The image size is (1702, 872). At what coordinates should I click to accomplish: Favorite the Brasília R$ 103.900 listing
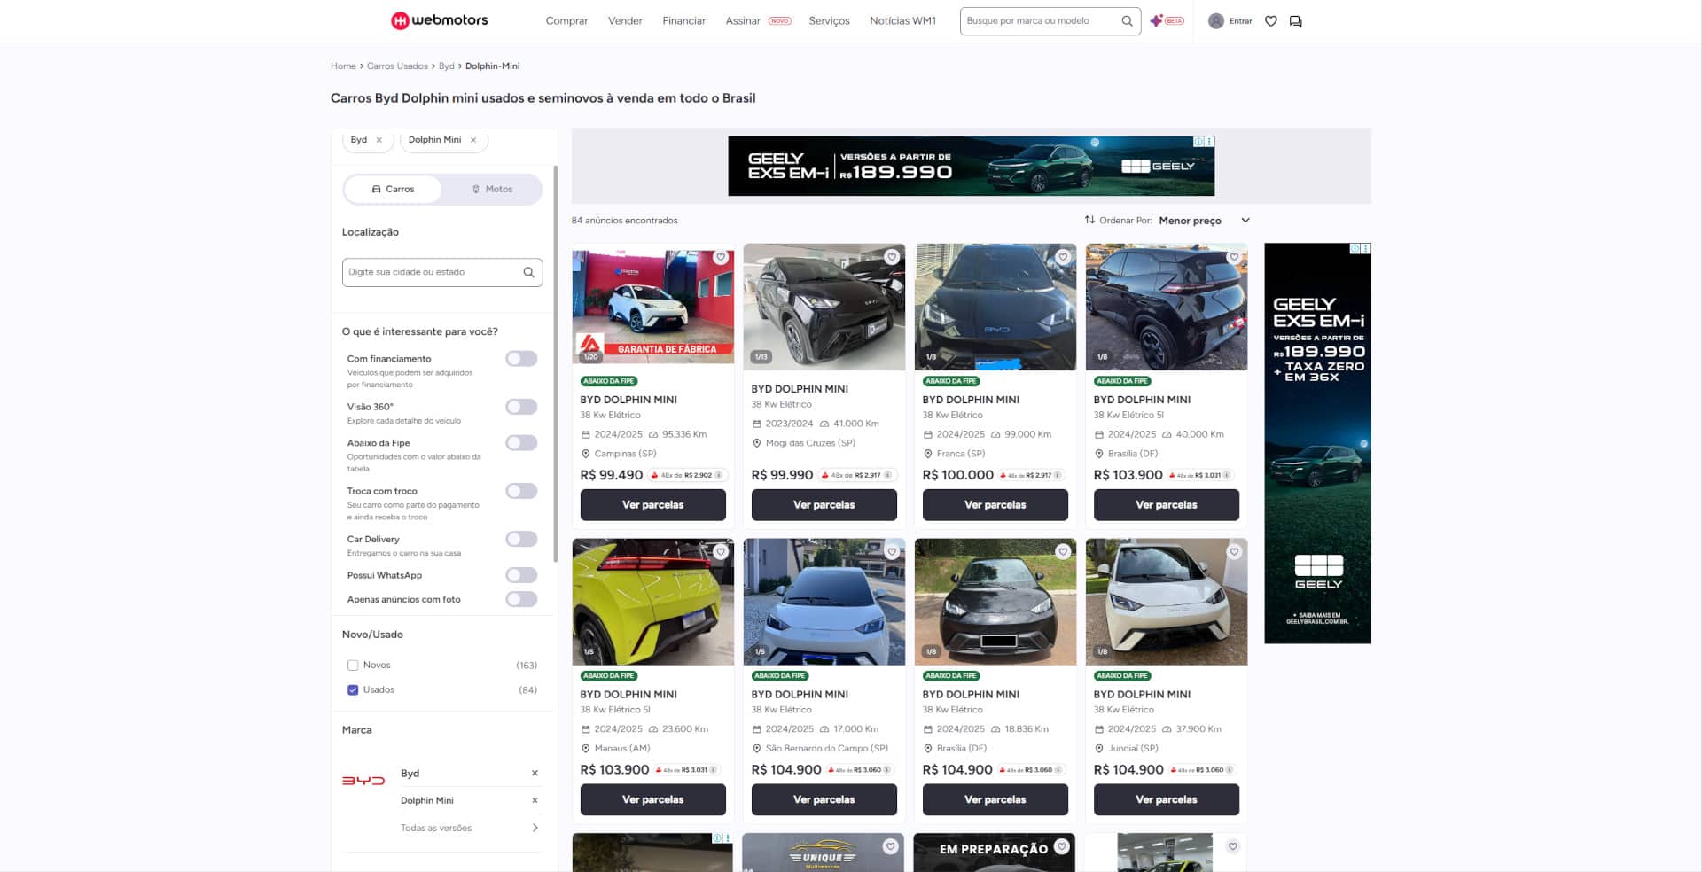tap(1234, 257)
